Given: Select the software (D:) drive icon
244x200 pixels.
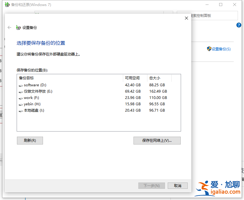Looking at the screenshot, I should tap(21, 85).
